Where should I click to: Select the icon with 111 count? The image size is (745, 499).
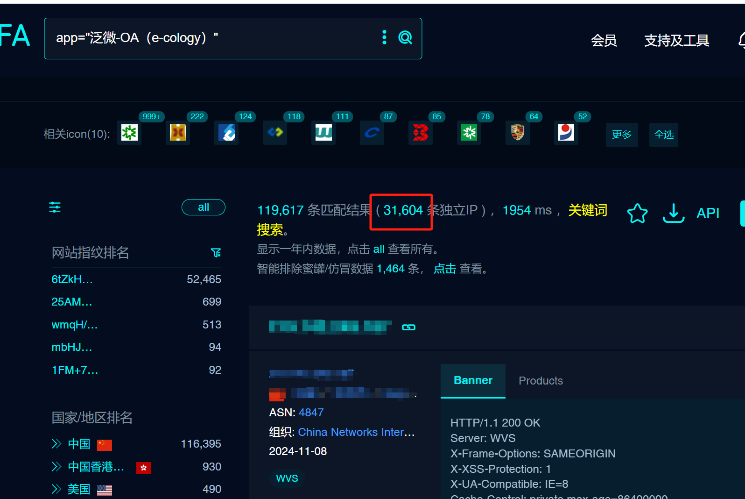[323, 133]
